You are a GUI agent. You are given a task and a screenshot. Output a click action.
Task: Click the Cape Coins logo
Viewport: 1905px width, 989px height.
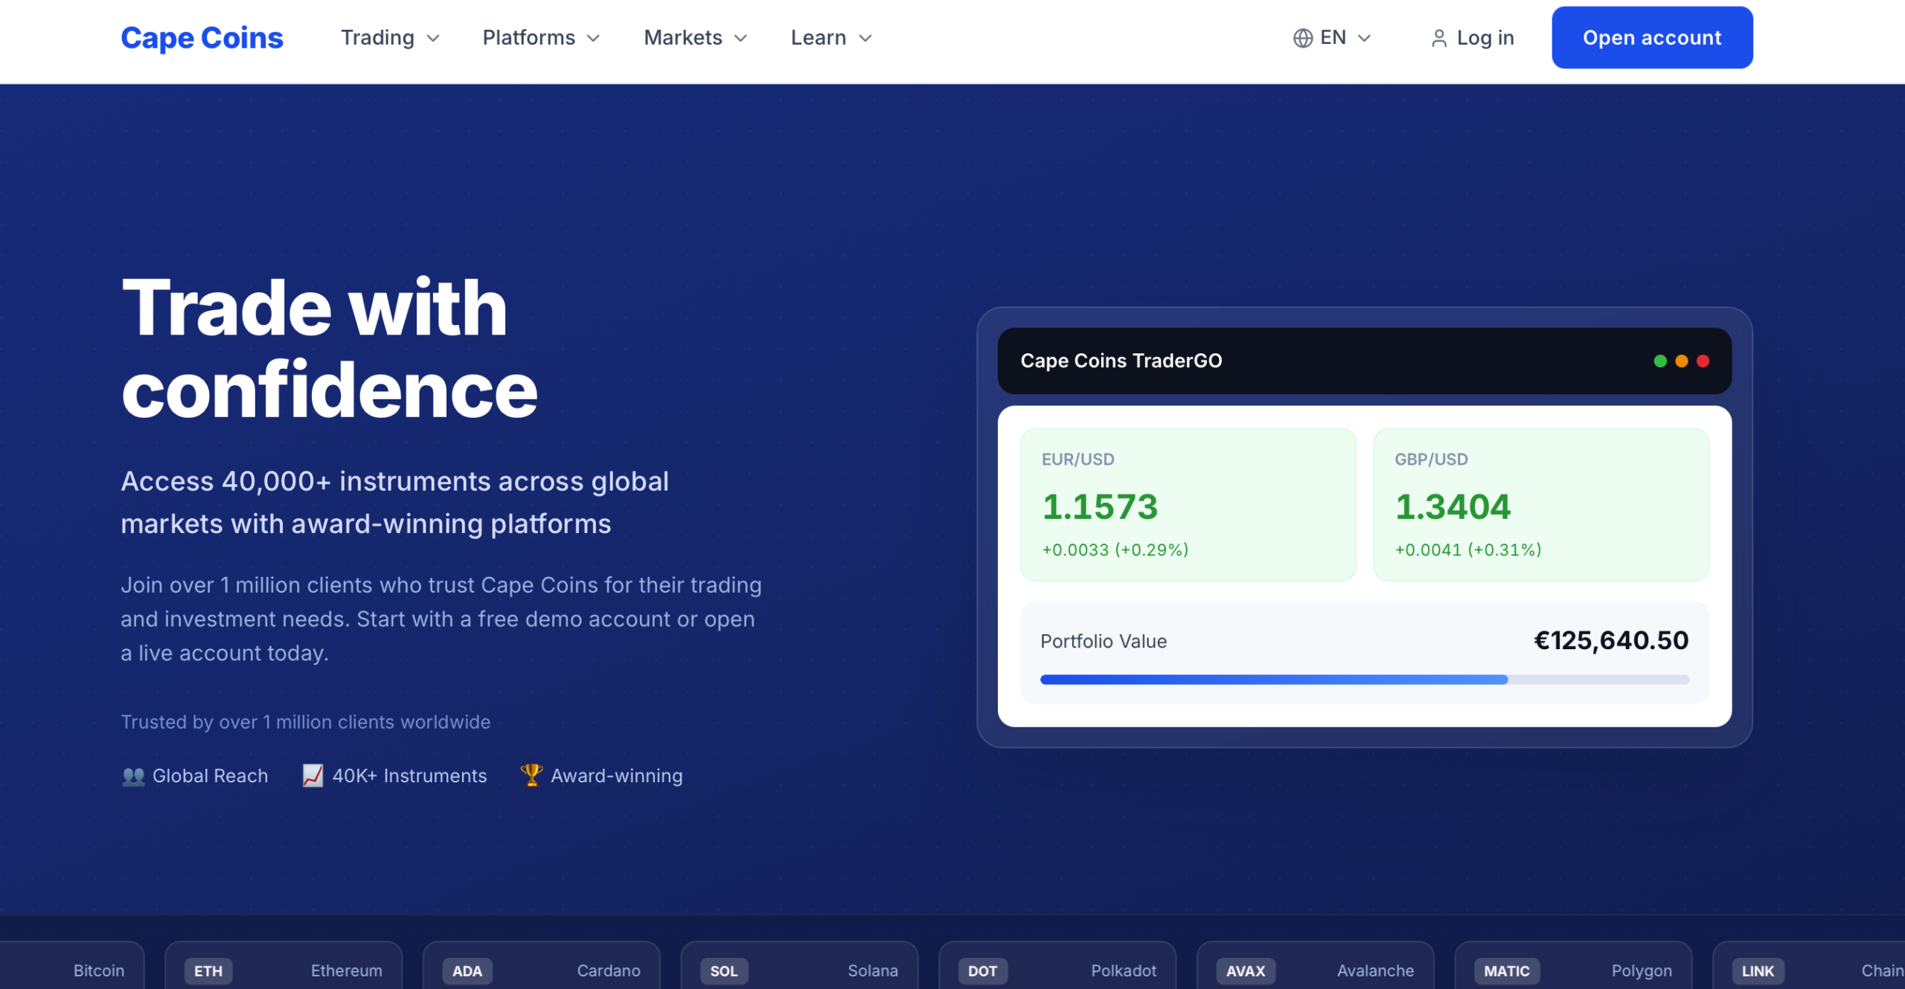coord(202,38)
